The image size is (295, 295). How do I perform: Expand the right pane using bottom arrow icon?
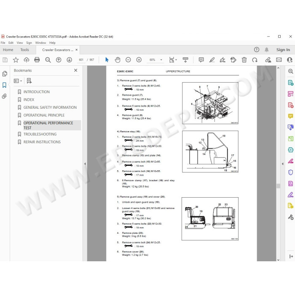click(x=291, y=256)
